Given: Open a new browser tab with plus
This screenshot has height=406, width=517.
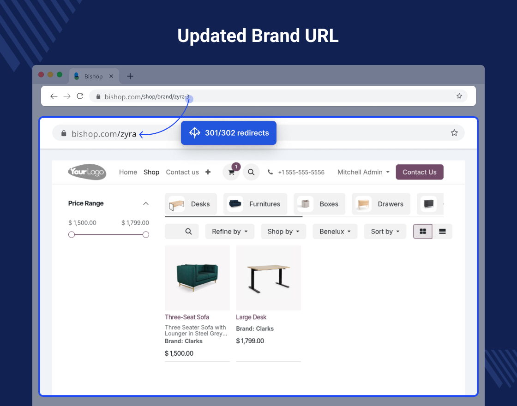Looking at the screenshot, I should click(x=130, y=76).
